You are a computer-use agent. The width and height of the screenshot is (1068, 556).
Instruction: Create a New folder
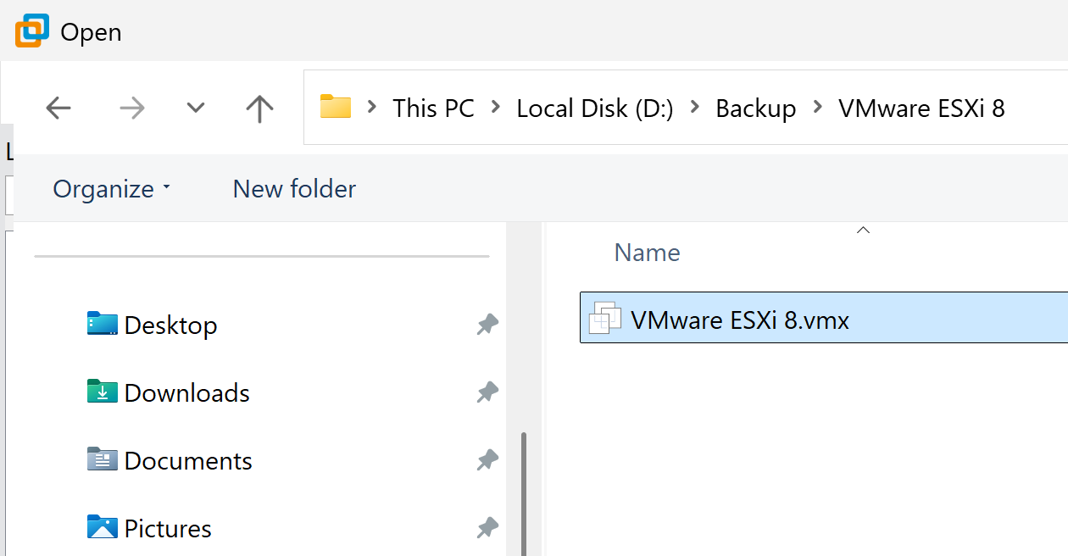294,188
